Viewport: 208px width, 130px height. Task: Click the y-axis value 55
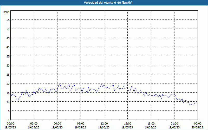pyautogui.click(x=8, y=20)
